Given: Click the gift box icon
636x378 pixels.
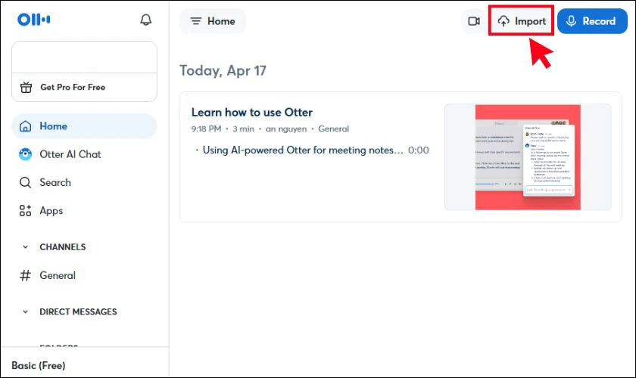Looking at the screenshot, I should (x=26, y=87).
